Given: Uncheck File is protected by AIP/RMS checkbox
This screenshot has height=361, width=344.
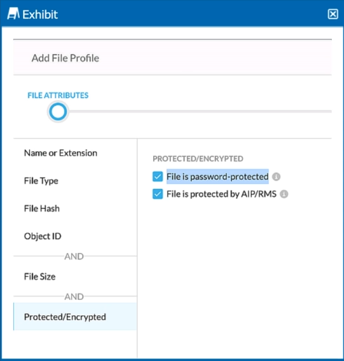Looking at the screenshot, I should click(158, 194).
